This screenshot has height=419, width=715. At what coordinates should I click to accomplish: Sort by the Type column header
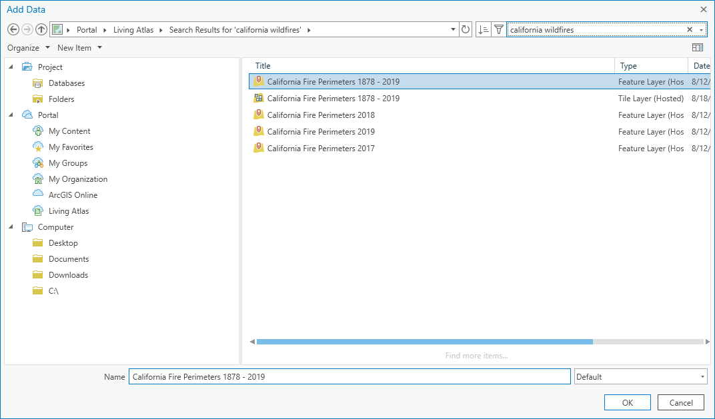click(651, 65)
